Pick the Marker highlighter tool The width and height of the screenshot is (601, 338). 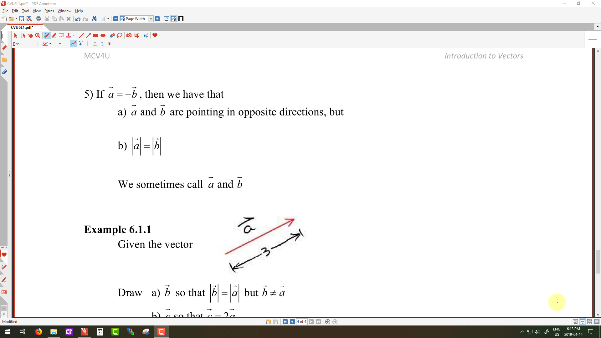pos(54,35)
